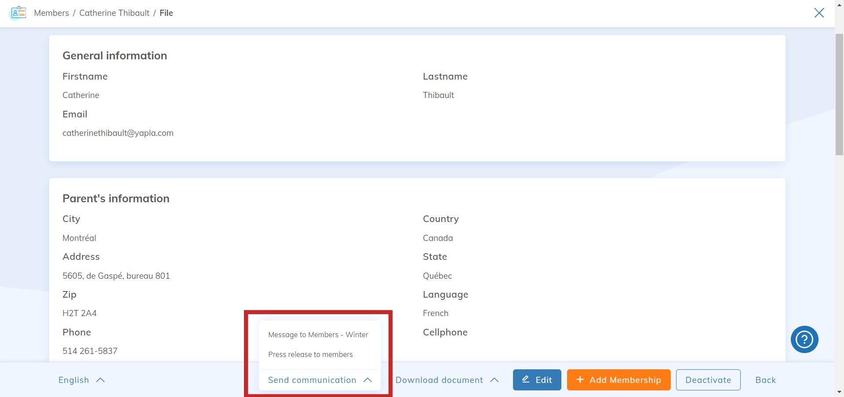This screenshot has width=844, height=397.
Task: Open the Members breadcrumb link
Action: pos(51,13)
